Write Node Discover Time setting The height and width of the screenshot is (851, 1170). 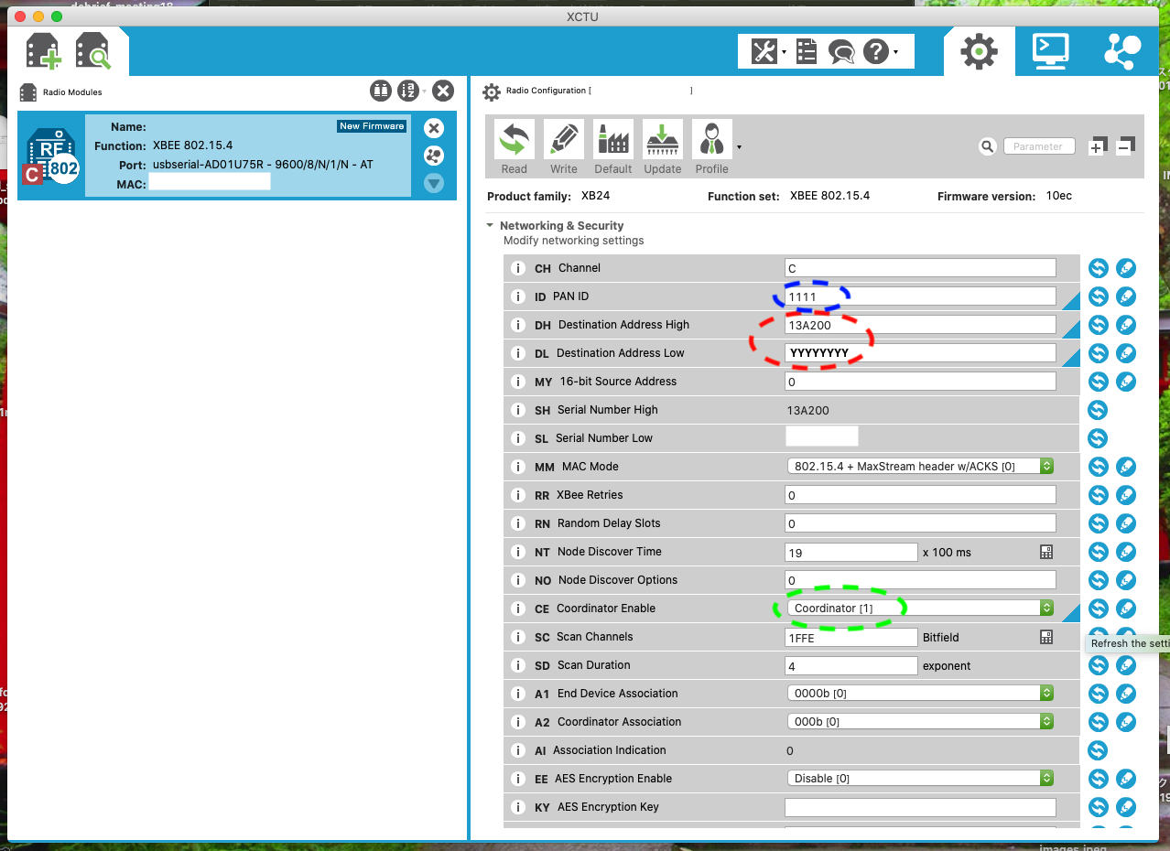(1126, 552)
